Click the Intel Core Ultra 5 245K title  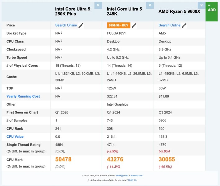coord(124,12)
